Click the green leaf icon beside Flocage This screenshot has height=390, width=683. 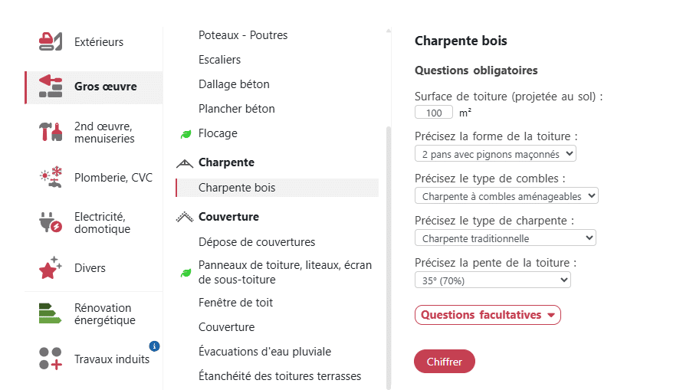coord(185,134)
